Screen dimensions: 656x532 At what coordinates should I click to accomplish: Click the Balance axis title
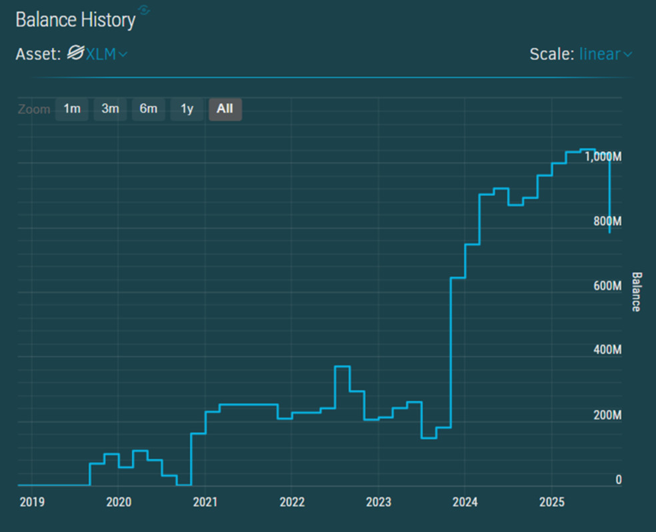coord(635,292)
